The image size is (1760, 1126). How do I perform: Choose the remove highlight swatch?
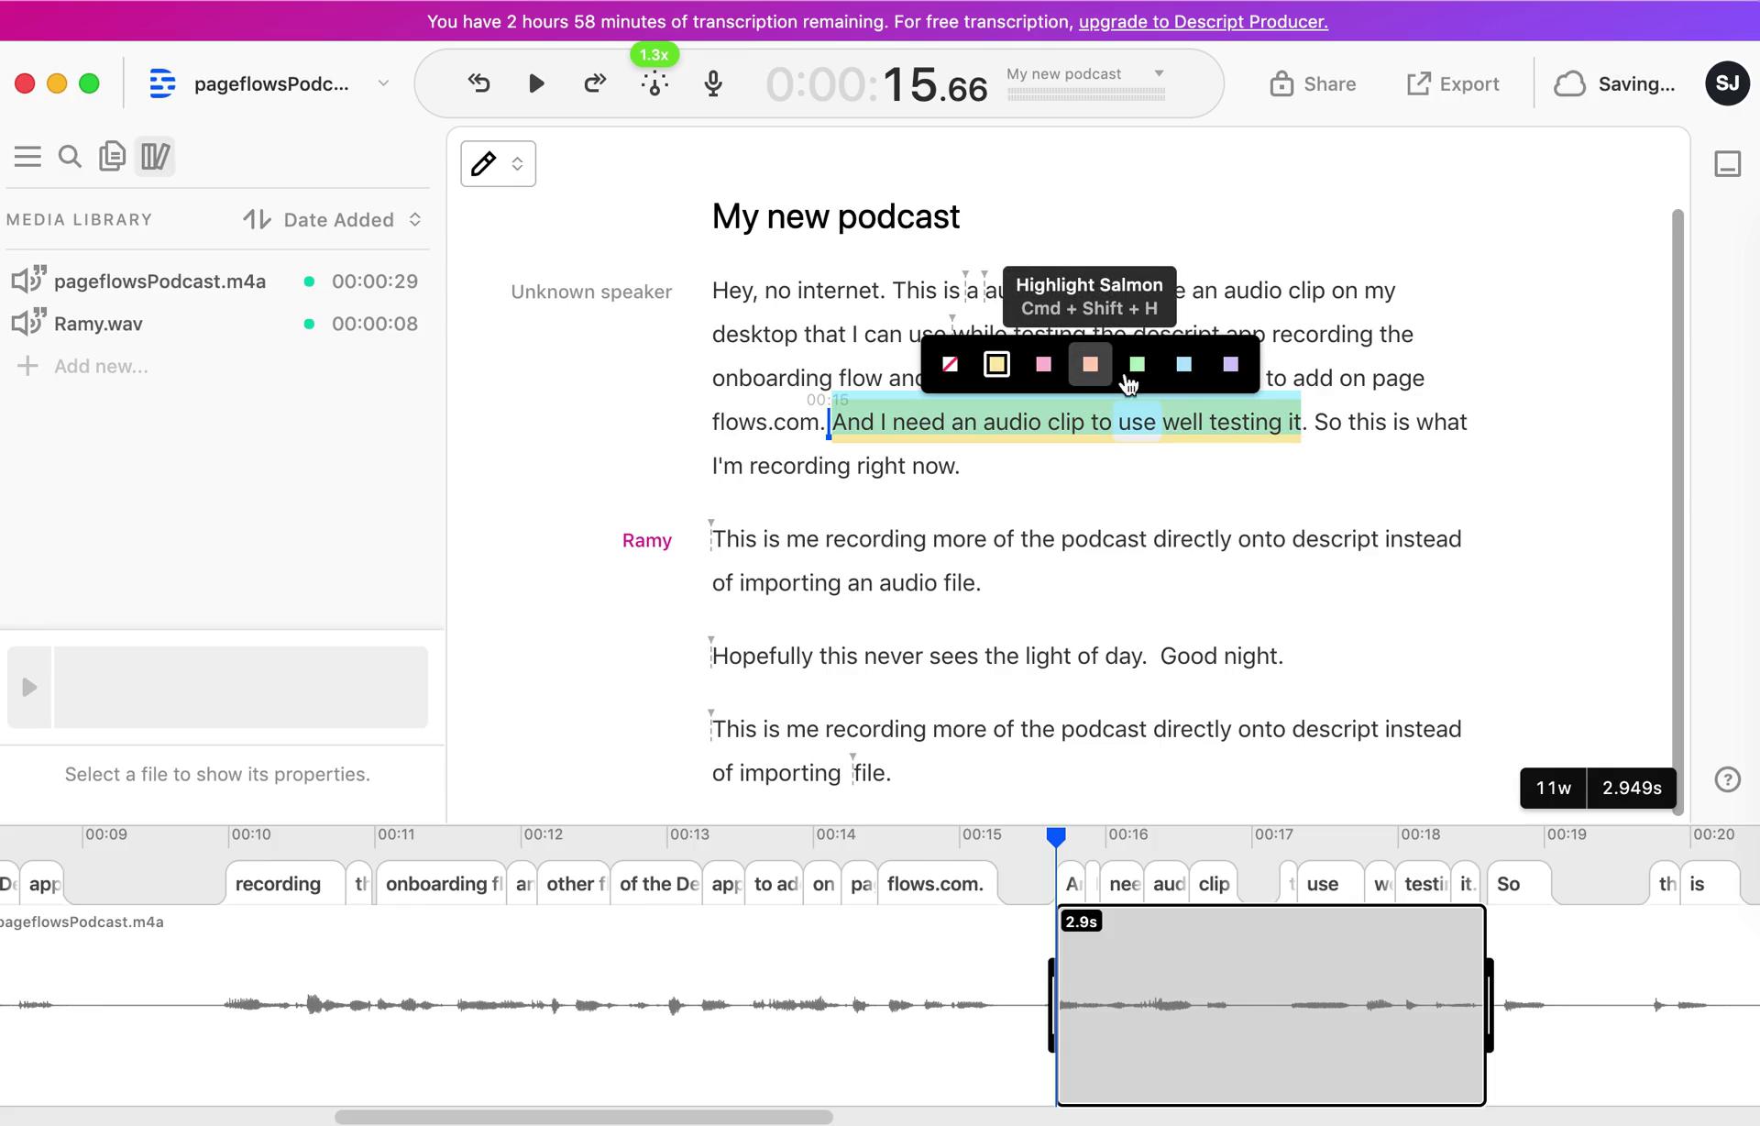(x=950, y=365)
